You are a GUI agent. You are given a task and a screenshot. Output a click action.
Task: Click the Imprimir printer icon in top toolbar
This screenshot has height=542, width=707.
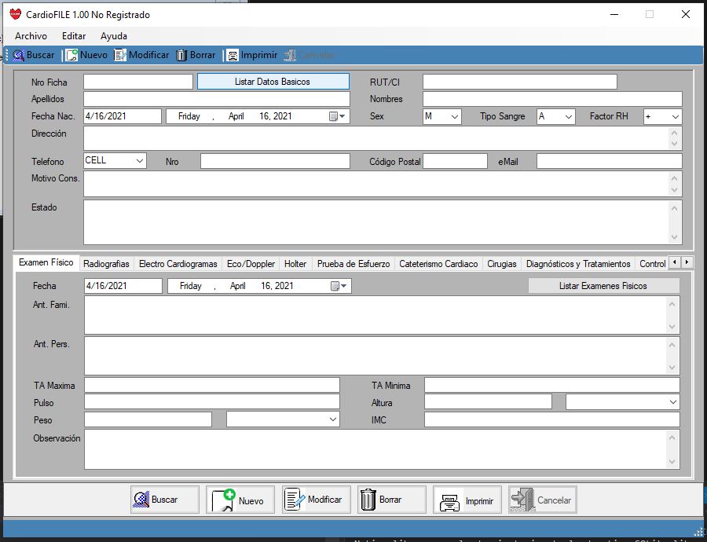(233, 55)
